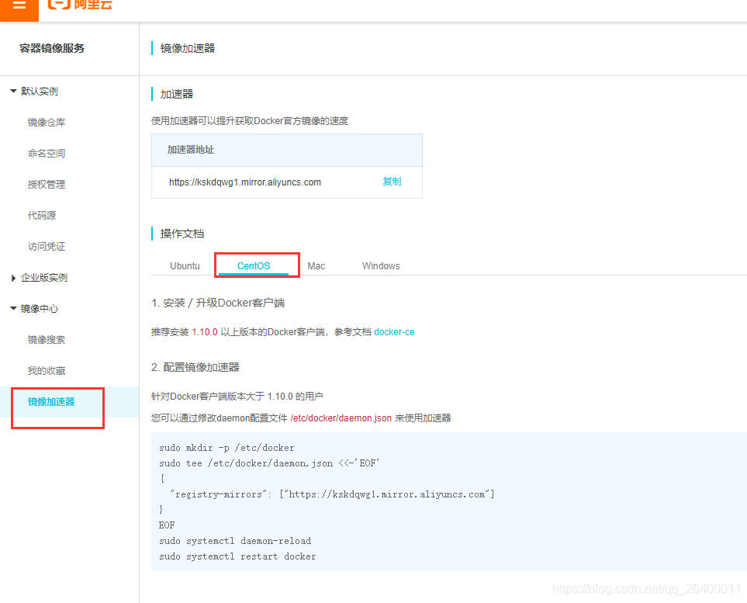Open 访问凭证 in the sidebar

(x=47, y=247)
